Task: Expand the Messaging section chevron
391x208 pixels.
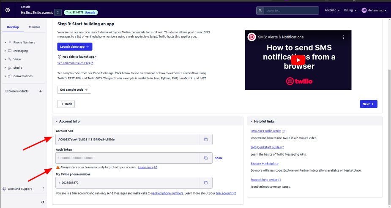Action: coord(5,51)
